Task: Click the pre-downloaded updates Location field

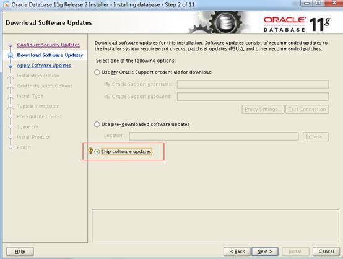Action: click(214, 136)
